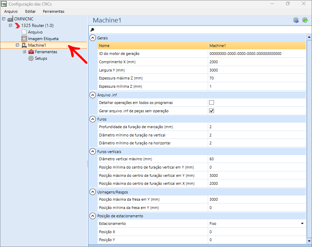
Task: Edit Comprimento X value 2000
Action: coord(257,62)
